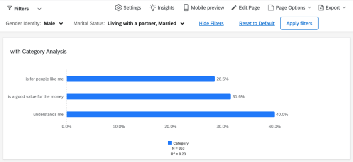
Task: Select the 'is for people like me' bar
Action: [x=141, y=79]
